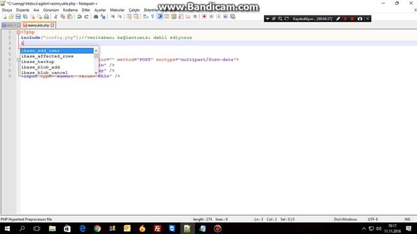Image resolution: width=417 pixels, height=234 pixels.
Task: Click the INS insert mode indicator
Action: (407, 220)
